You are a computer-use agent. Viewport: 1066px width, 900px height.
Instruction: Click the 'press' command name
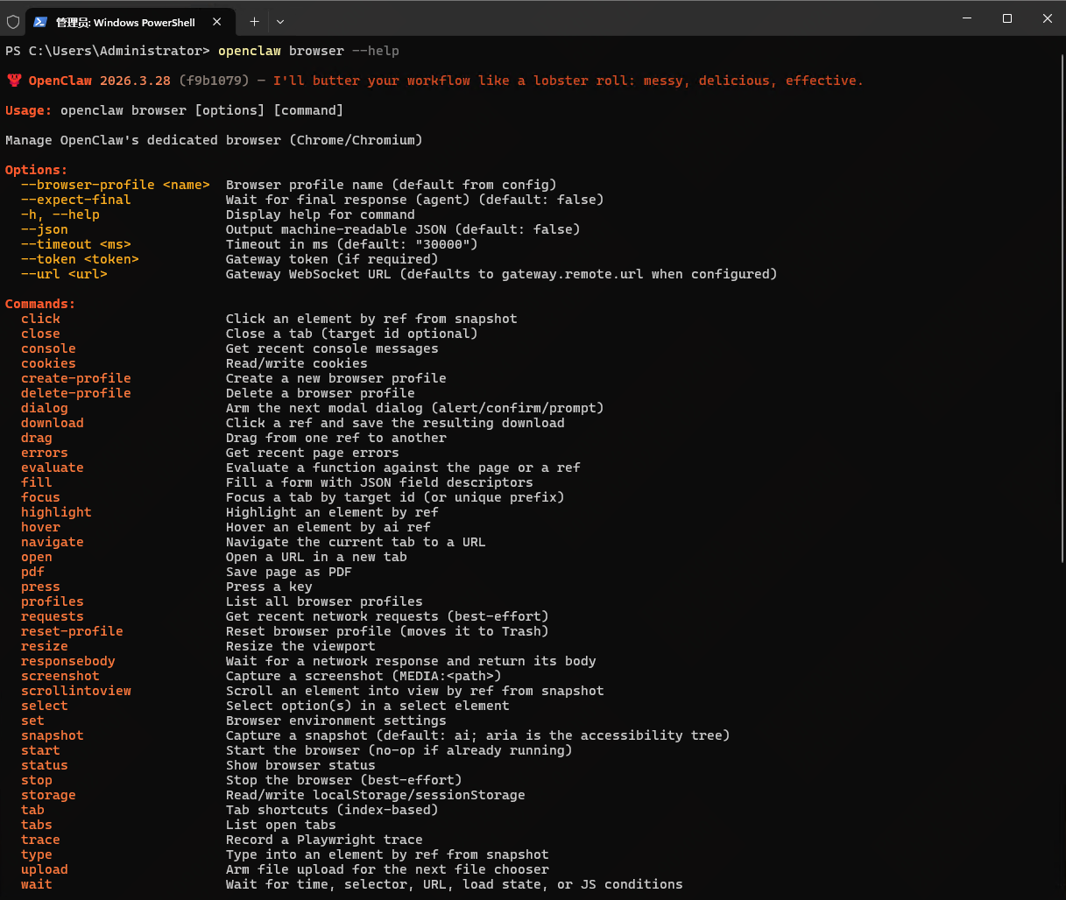pyautogui.click(x=41, y=587)
